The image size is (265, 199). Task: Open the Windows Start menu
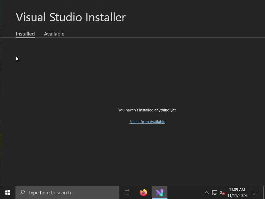8,193
